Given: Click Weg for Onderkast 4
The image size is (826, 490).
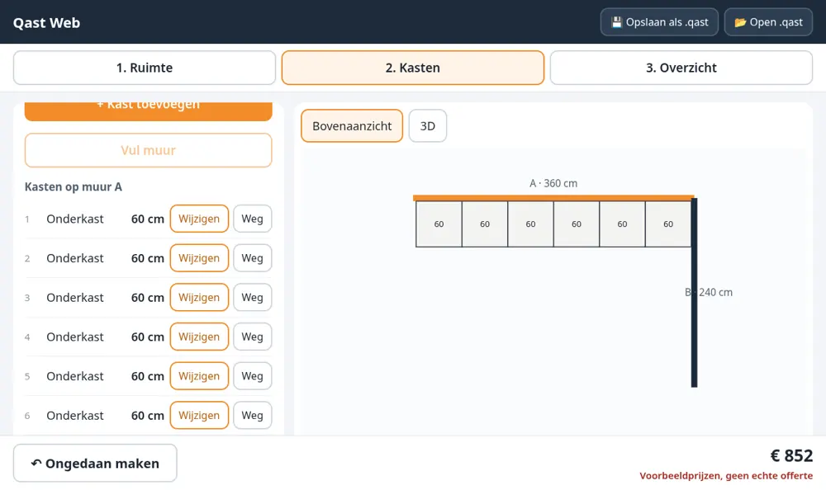Looking at the screenshot, I should 252,337.
